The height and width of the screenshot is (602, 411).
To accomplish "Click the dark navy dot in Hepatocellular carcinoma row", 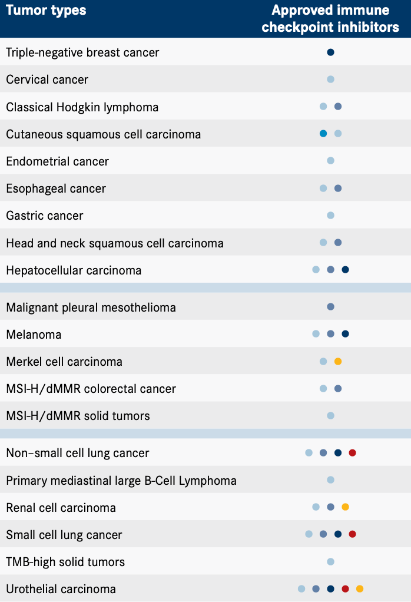I will pyautogui.click(x=346, y=270).
